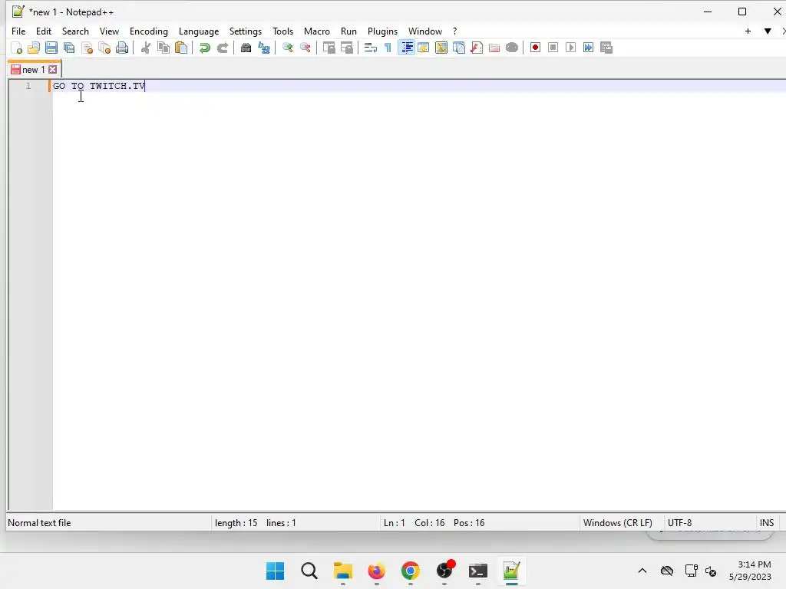Click the "UTF-8" encoding indicator

tap(680, 523)
